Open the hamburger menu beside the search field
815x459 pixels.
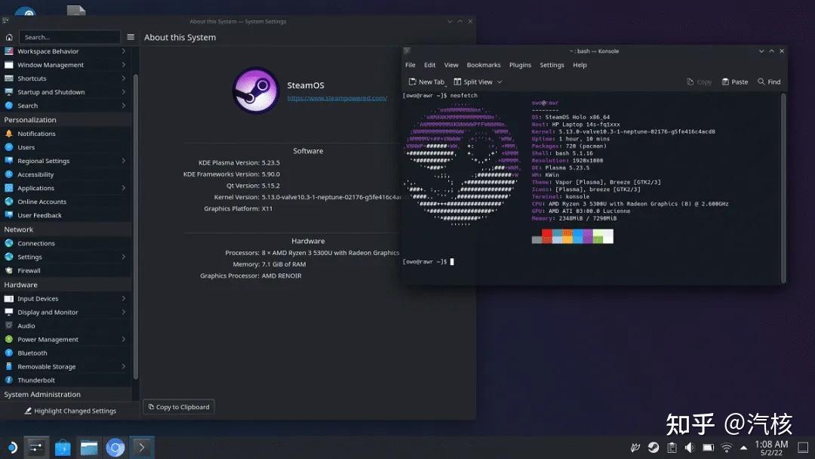coord(131,37)
